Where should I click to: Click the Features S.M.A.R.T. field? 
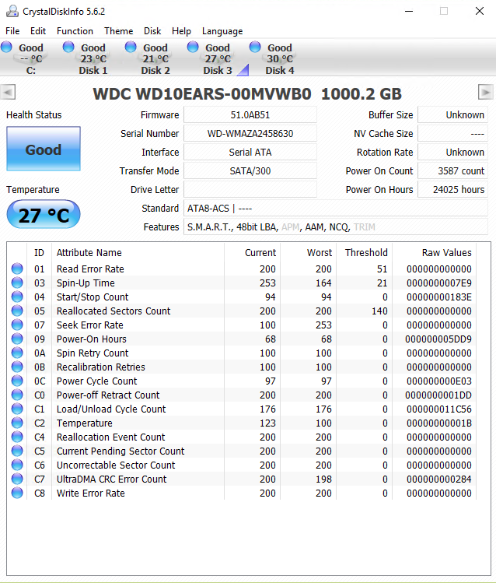(x=336, y=227)
